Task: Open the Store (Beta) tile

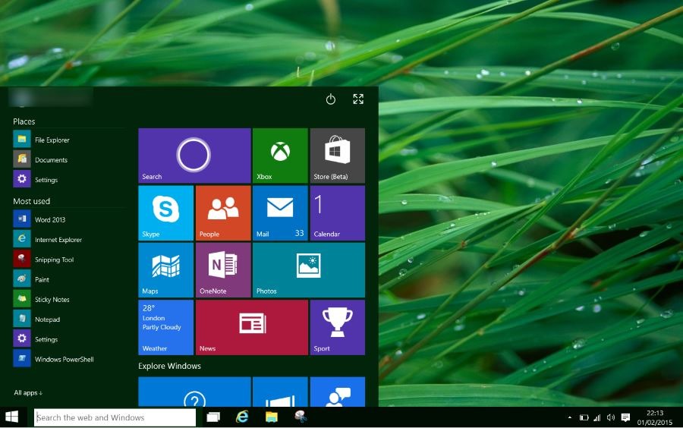Action: pyautogui.click(x=337, y=156)
